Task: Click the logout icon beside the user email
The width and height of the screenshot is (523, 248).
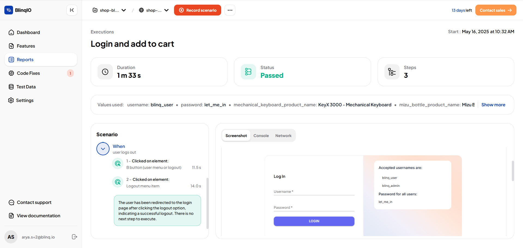Action: coord(74,237)
